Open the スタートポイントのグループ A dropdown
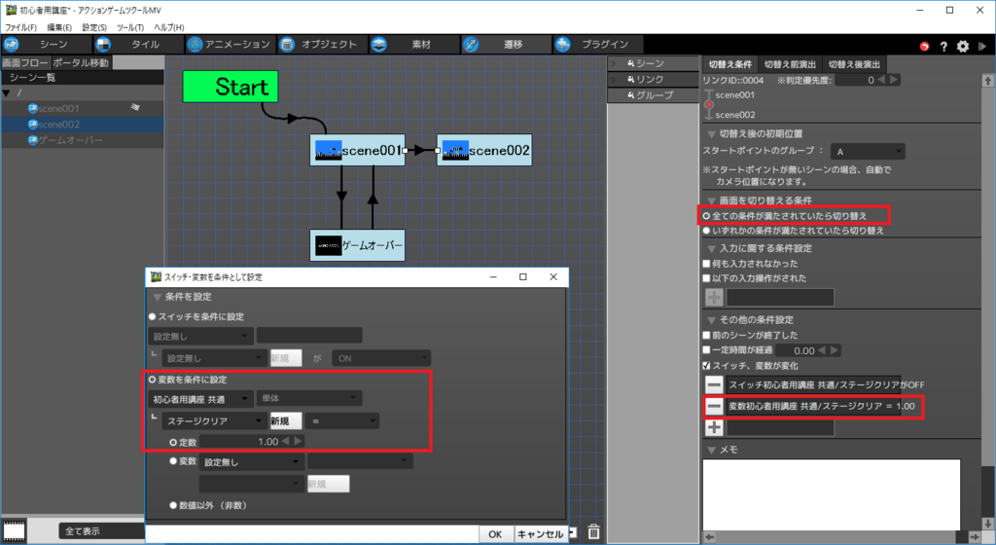 tap(868, 151)
